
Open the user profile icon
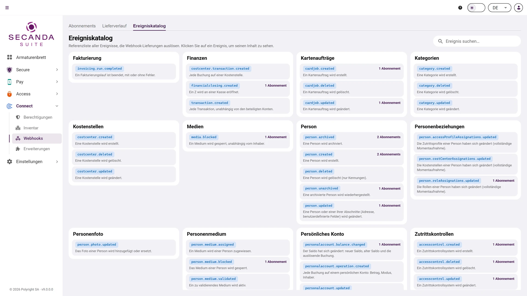click(518, 8)
